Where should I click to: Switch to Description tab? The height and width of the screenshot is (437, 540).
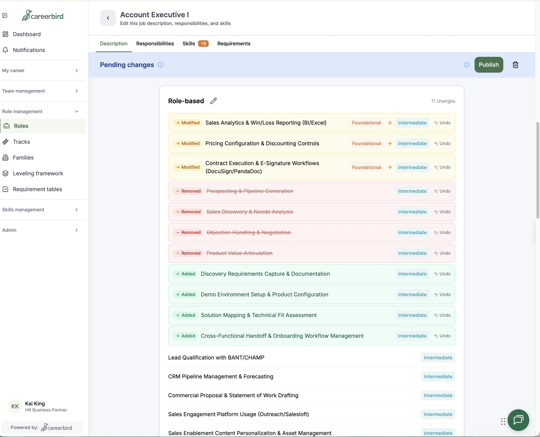point(114,43)
